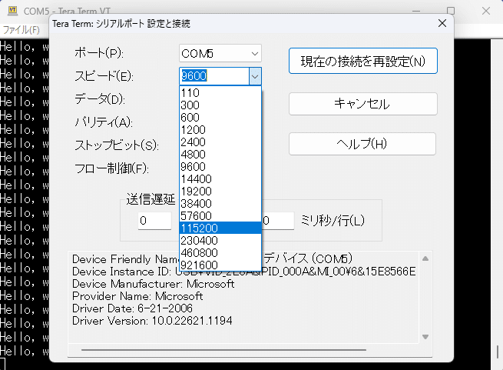Image resolution: width=503 pixels, height=370 pixels.
Task: Open help with ヘルプ(H) button
Action: click(362, 144)
